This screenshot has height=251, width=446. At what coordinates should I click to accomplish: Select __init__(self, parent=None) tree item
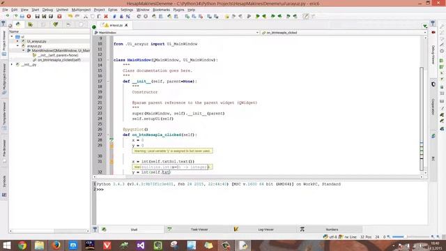(x=58, y=55)
